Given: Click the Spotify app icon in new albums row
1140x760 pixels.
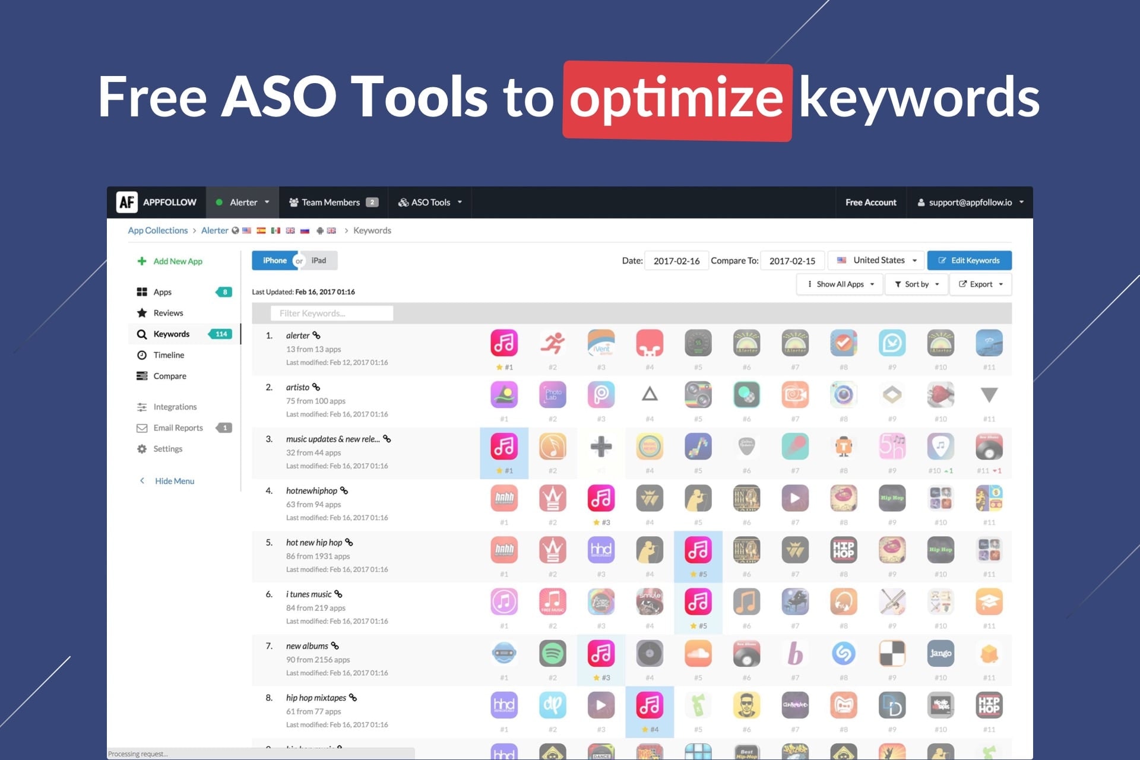Looking at the screenshot, I should tap(552, 654).
